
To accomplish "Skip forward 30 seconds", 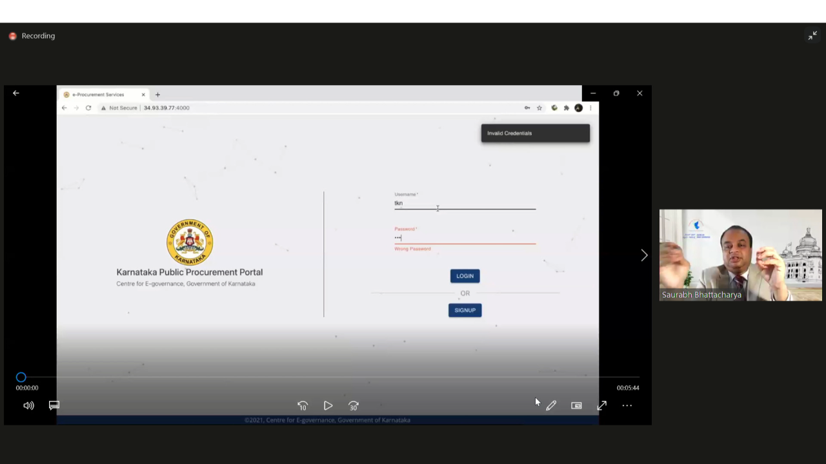I will tap(354, 405).
